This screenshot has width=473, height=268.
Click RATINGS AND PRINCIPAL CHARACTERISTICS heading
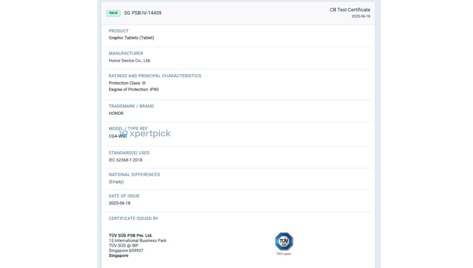tap(155, 76)
